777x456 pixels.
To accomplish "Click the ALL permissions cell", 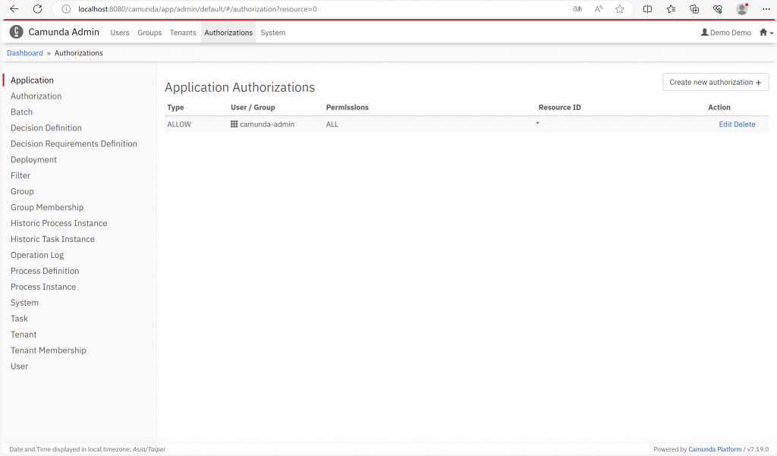I will click(332, 124).
